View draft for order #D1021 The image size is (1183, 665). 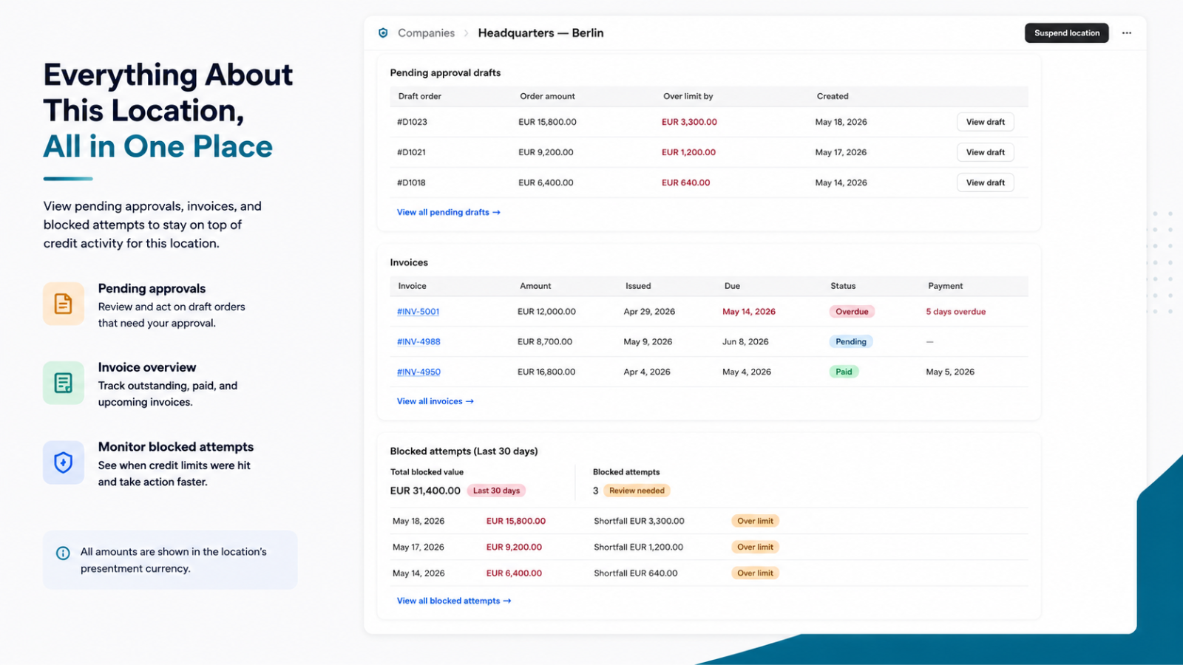(985, 152)
